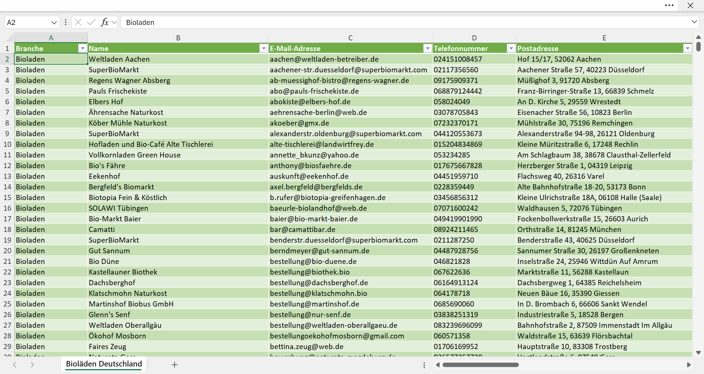Select email annette_bkunz@yahoo.de
Viewport: 704px width, 374px height.
point(351,155)
